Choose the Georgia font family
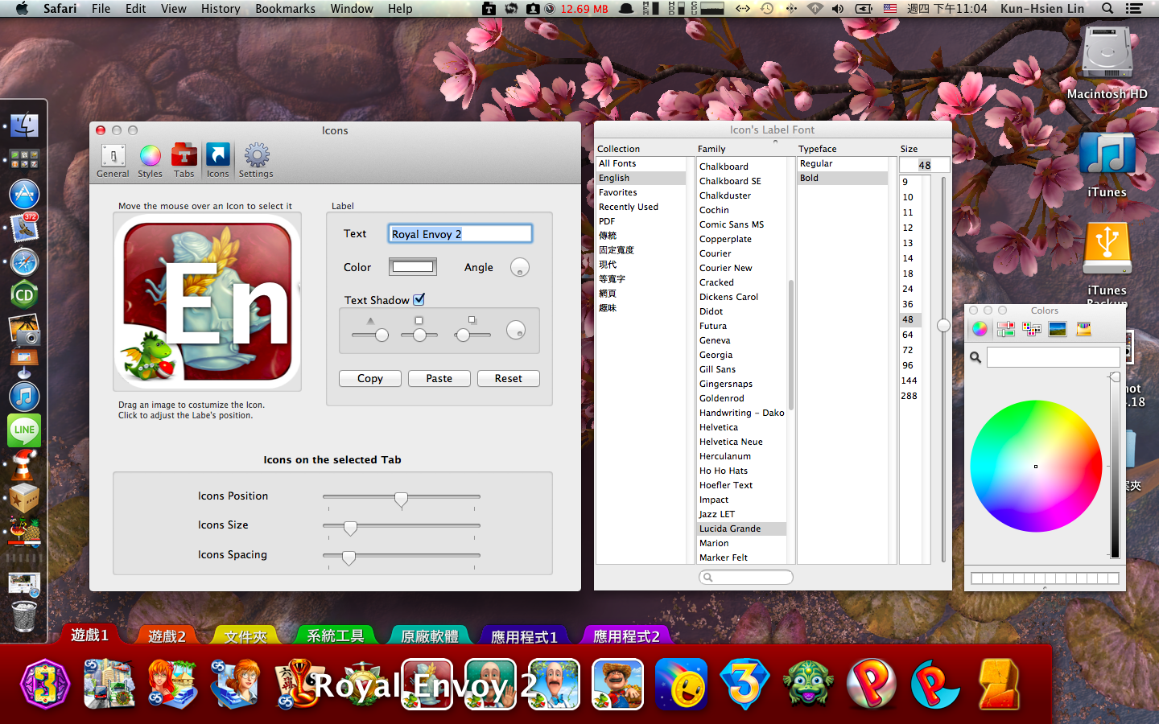 [741, 355]
